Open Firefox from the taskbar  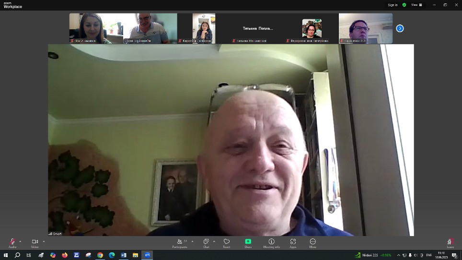(65, 255)
